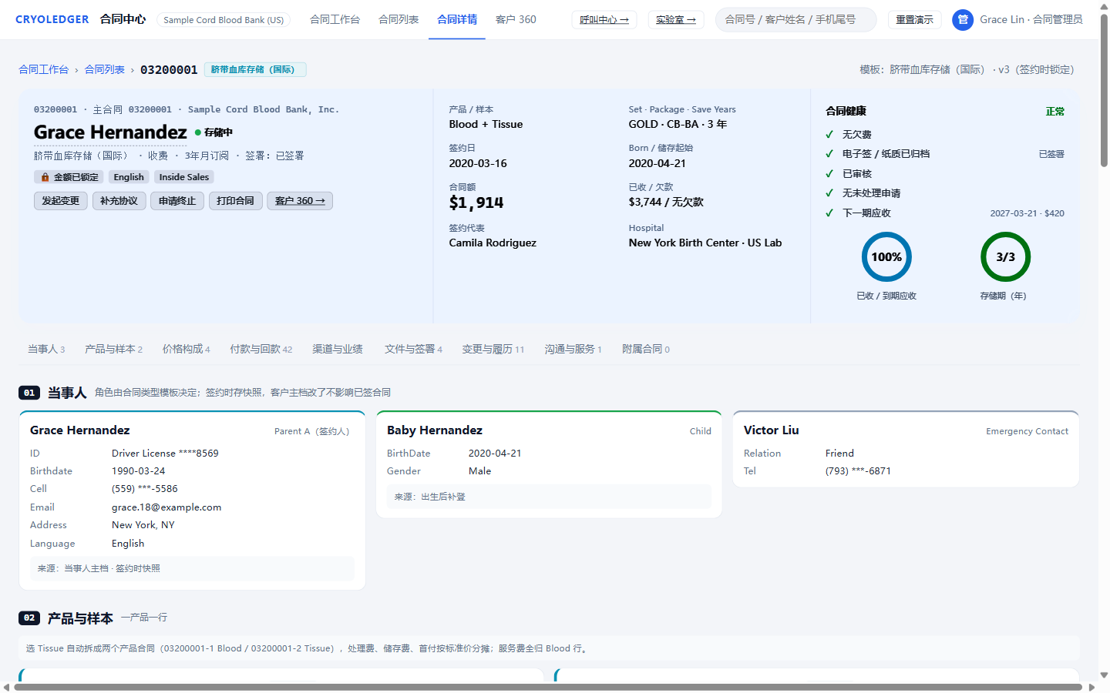Image resolution: width=1110 pixels, height=693 pixels.
Task: Click the user avatar icon beside Grace Lin
Action: (963, 20)
